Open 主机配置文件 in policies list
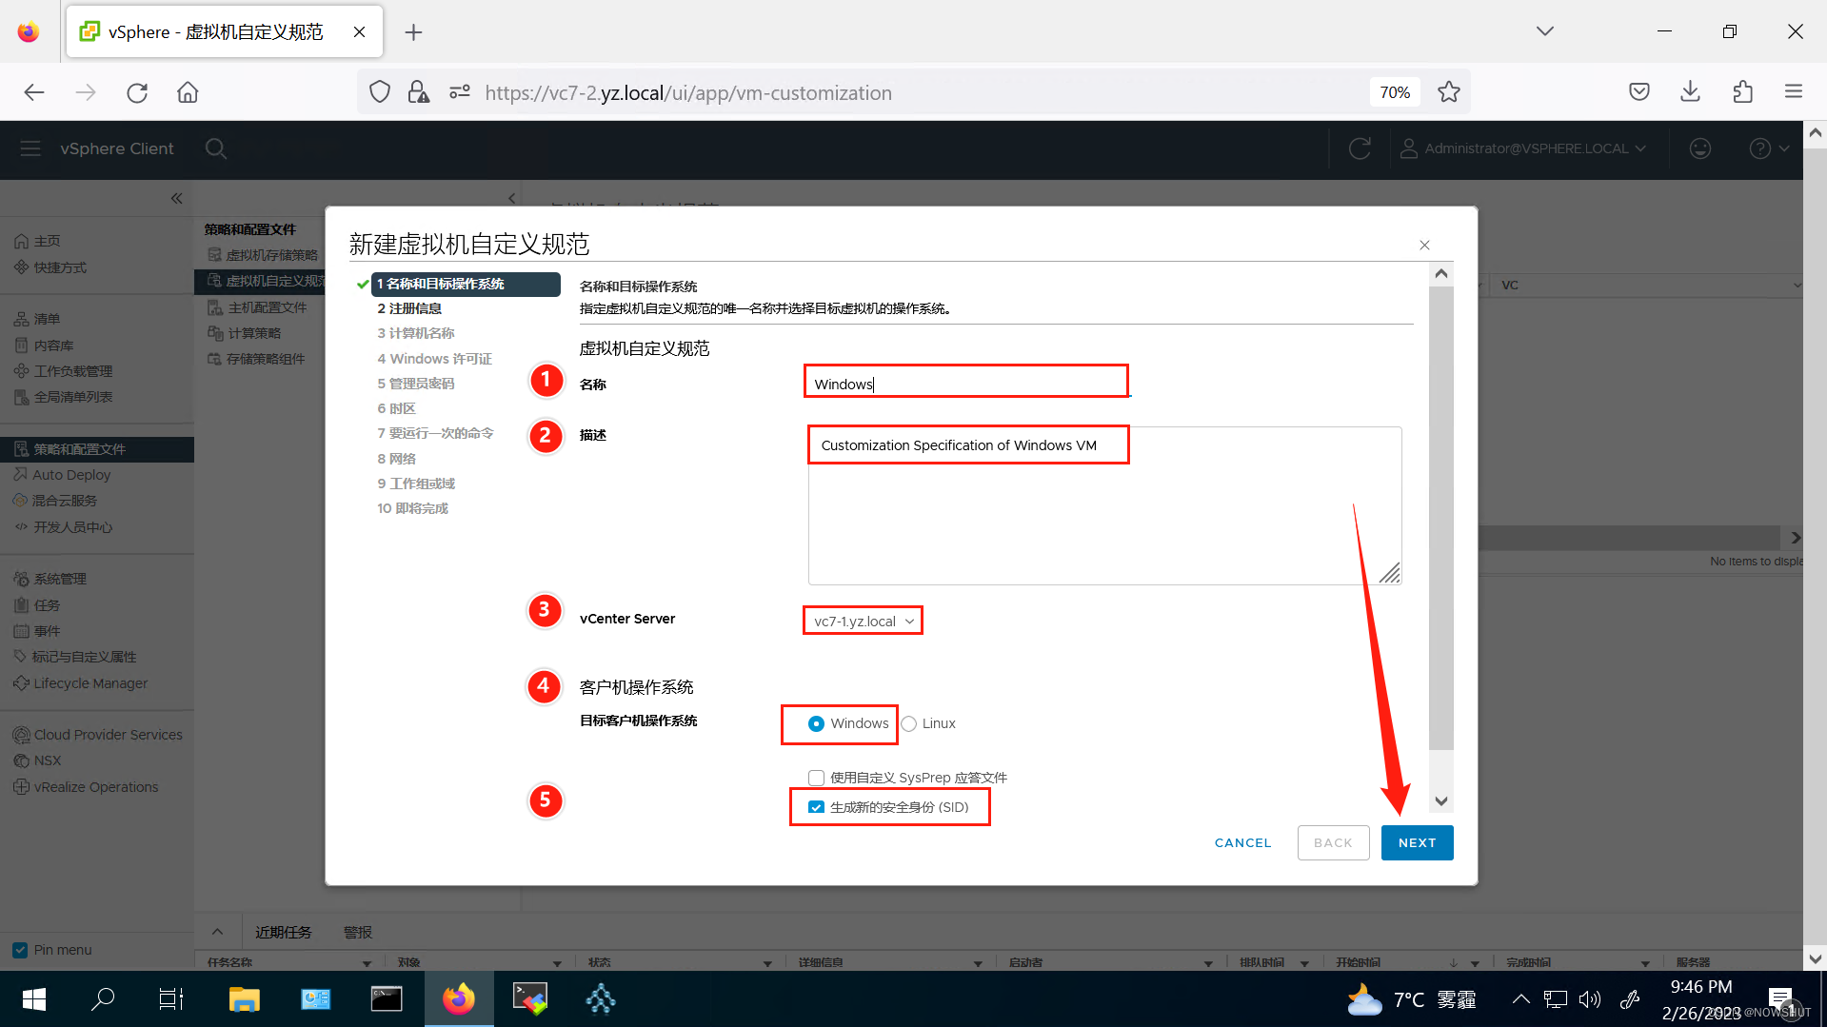 [268, 307]
